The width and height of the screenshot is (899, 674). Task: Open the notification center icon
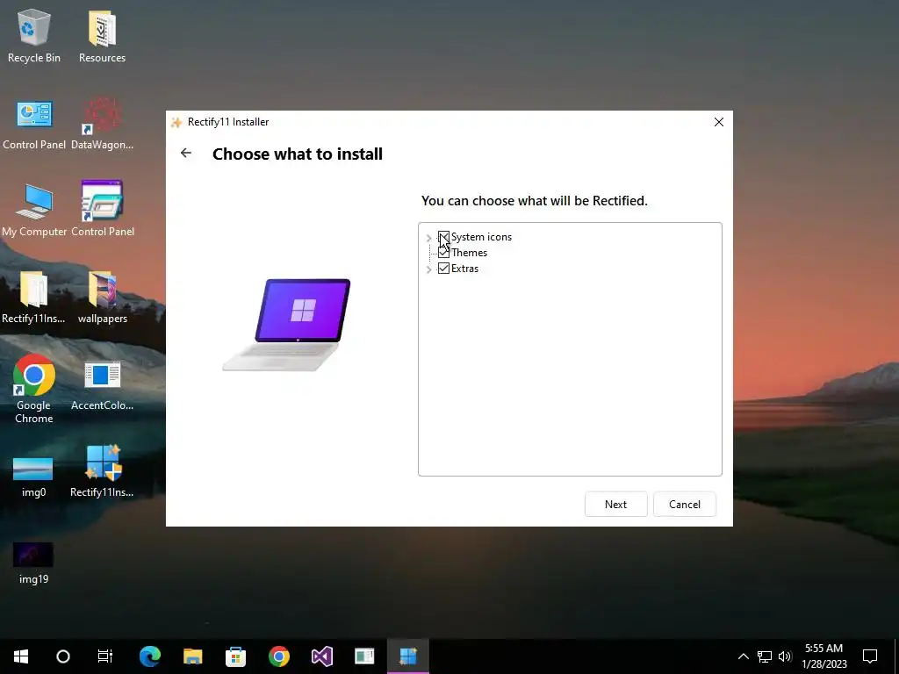(x=870, y=656)
